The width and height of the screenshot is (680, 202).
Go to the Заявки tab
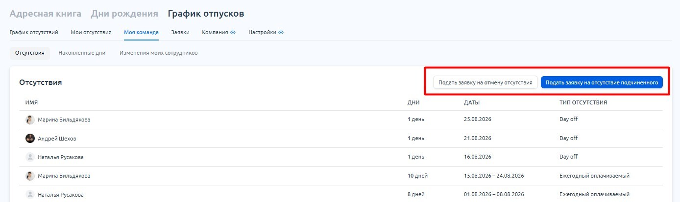pyautogui.click(x=180, y=33)
